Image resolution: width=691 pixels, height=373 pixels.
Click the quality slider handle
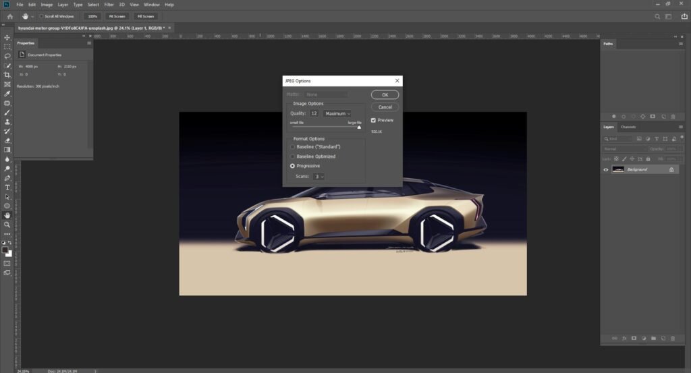point(359,127)
